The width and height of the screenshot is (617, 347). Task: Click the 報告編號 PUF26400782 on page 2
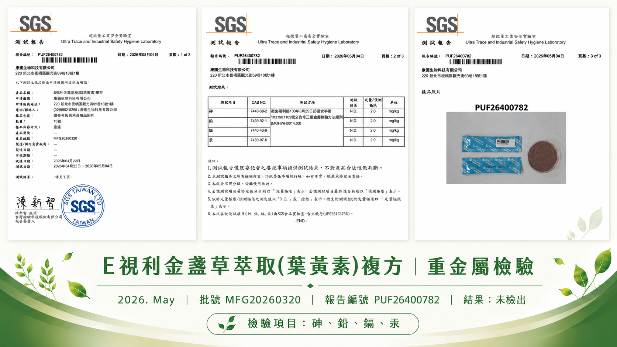point(235,56)
